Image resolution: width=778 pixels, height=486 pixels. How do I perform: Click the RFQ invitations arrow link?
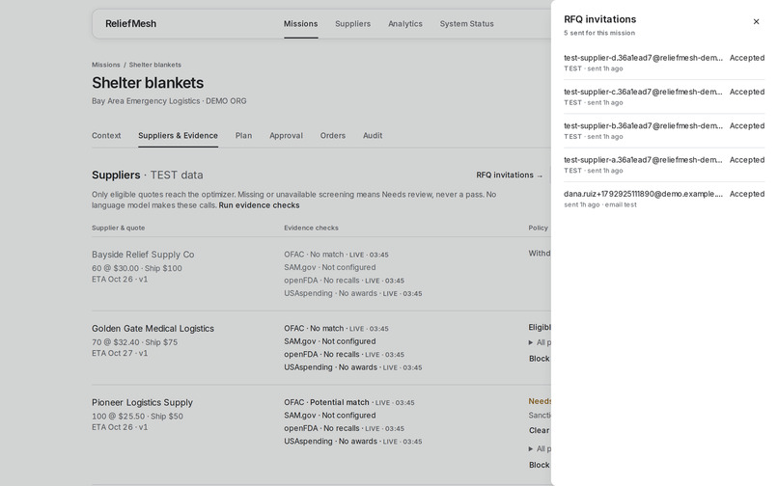pyautogui.click(x=510, y=175)
